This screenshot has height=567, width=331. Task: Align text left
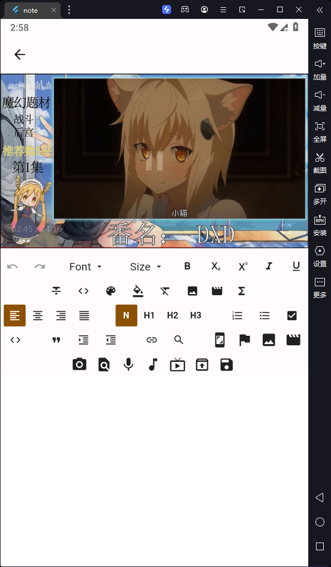[x=15, y=315]
